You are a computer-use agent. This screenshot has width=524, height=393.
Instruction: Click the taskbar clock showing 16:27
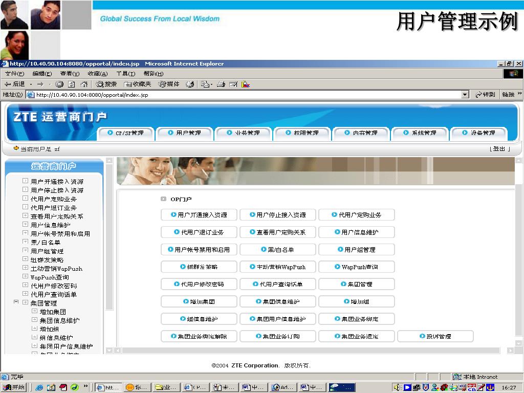509,388
